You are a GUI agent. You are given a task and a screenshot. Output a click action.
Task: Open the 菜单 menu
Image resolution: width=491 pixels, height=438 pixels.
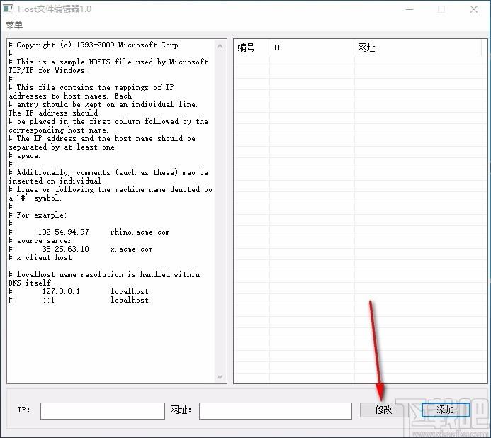click(14, 25)
